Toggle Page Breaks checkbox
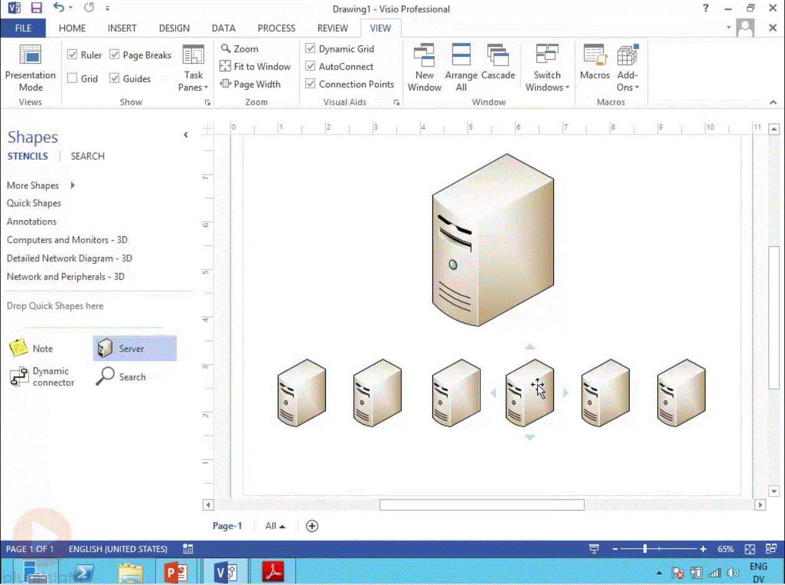 pyautogui.click(x=114, y=55)
